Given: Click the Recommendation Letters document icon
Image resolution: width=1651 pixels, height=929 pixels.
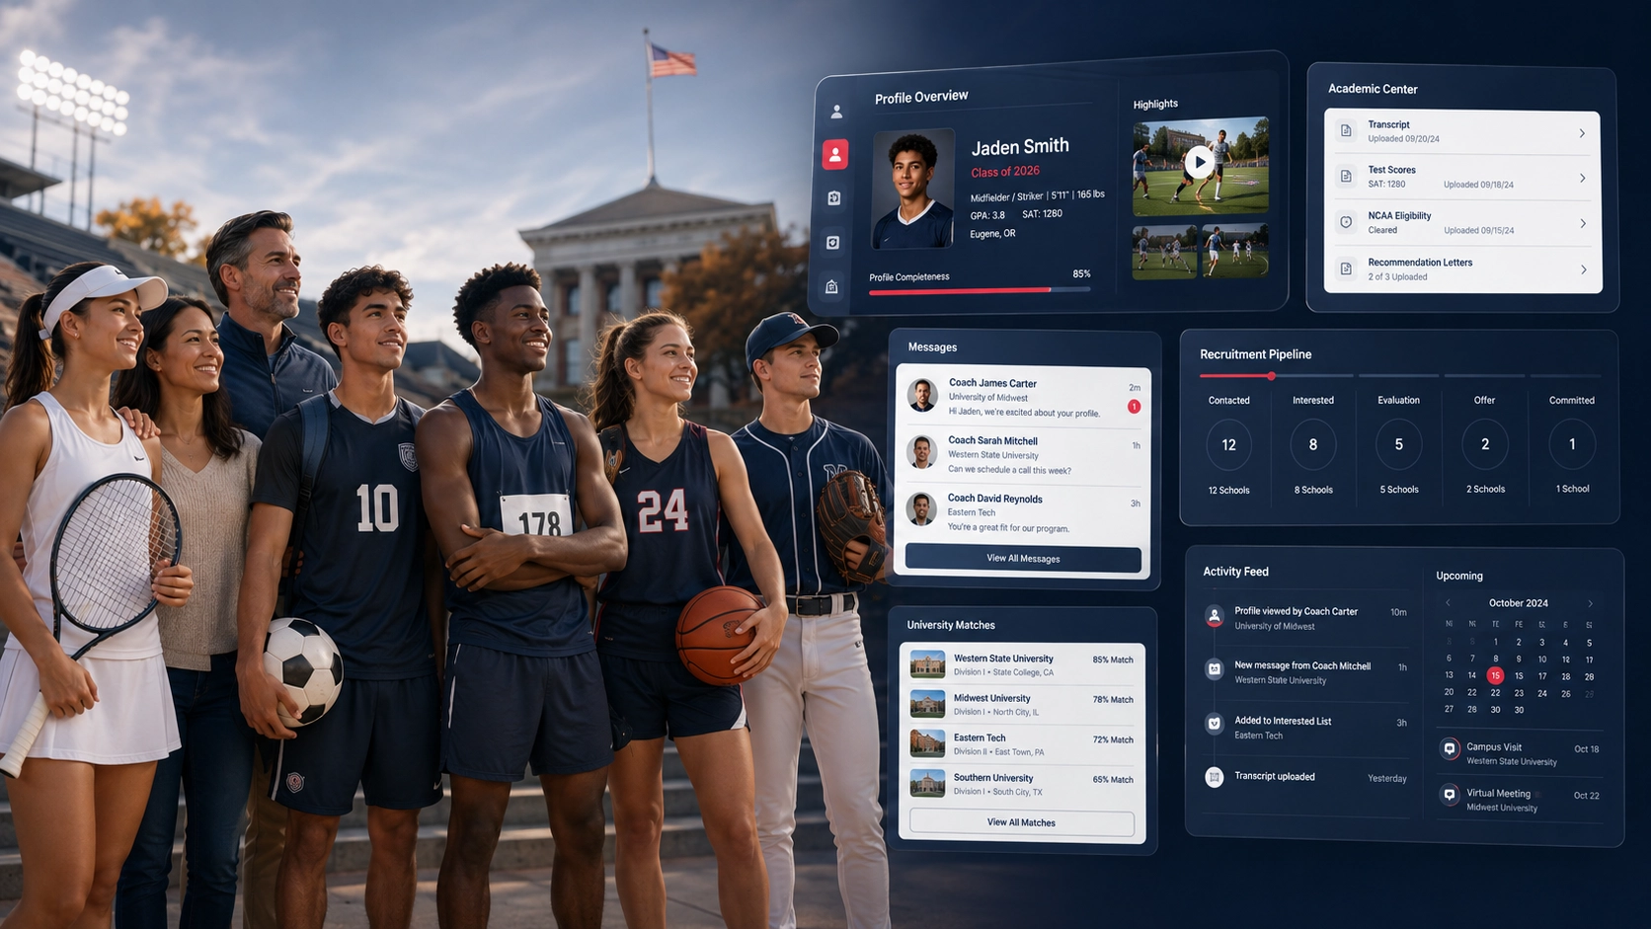Looking at the screenshot, I should [1346, 269].
